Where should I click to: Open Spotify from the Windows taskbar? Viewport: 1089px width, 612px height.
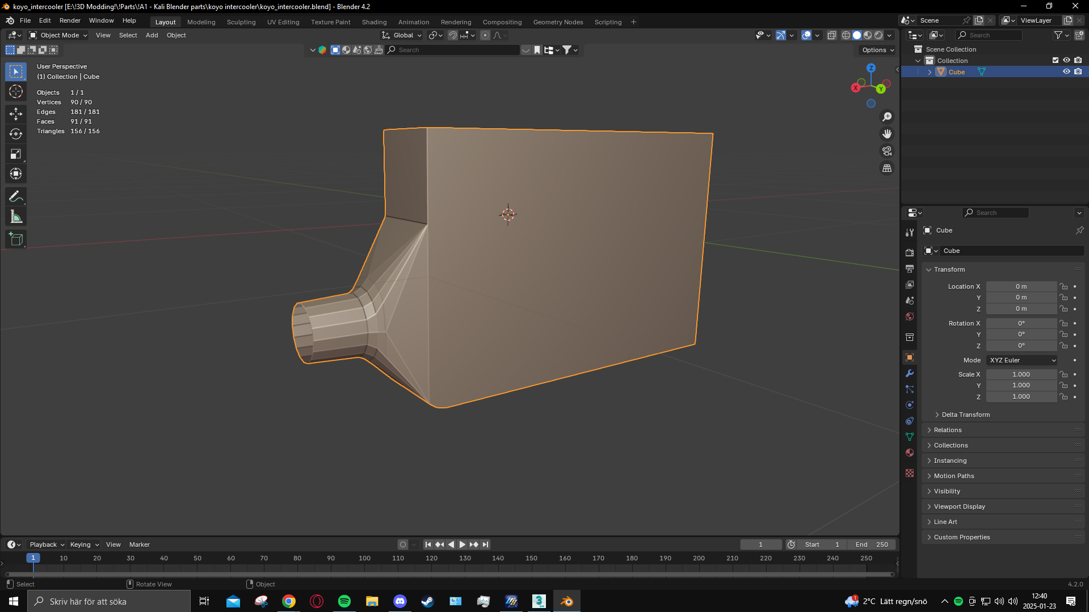[x=344, y=601]
